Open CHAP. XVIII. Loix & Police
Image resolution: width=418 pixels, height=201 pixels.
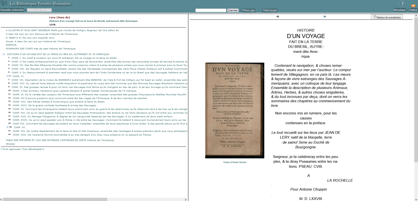pos(100,120)
